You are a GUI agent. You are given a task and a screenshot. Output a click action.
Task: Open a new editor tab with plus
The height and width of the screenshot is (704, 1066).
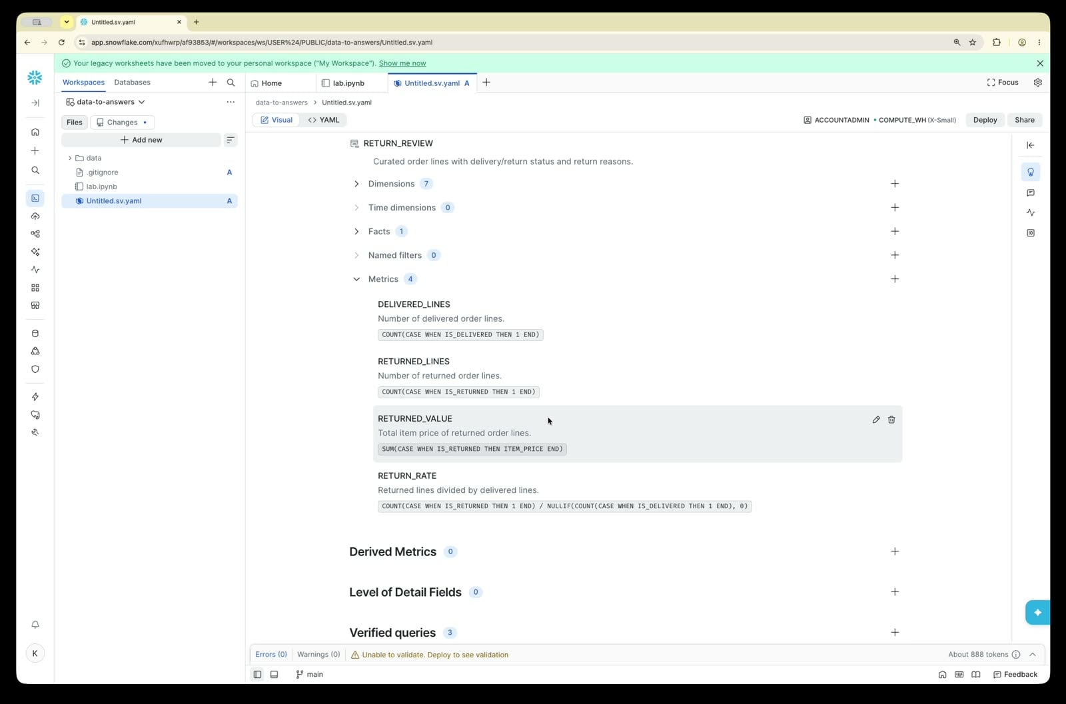click(x=486, y=83)
